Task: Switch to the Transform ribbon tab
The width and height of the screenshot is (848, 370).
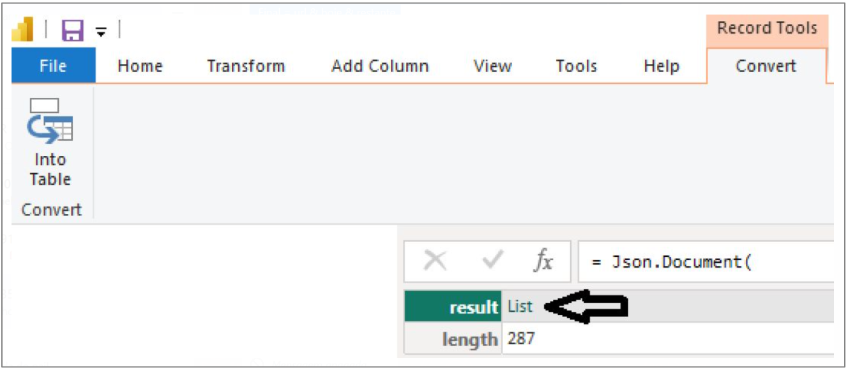Action: point(246,66)
